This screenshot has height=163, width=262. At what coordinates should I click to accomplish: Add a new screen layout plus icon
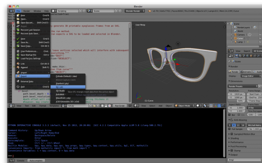80,11
